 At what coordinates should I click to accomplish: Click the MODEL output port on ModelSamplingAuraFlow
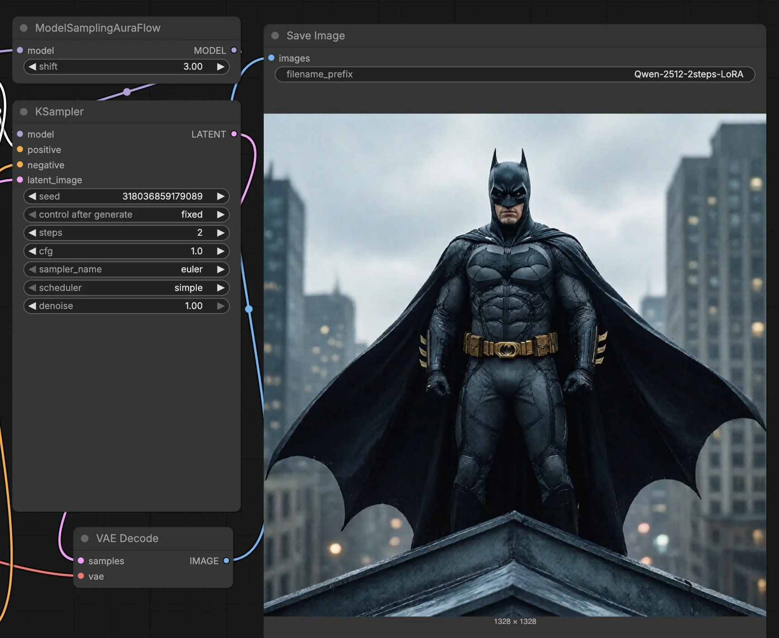tap(233, 50)
